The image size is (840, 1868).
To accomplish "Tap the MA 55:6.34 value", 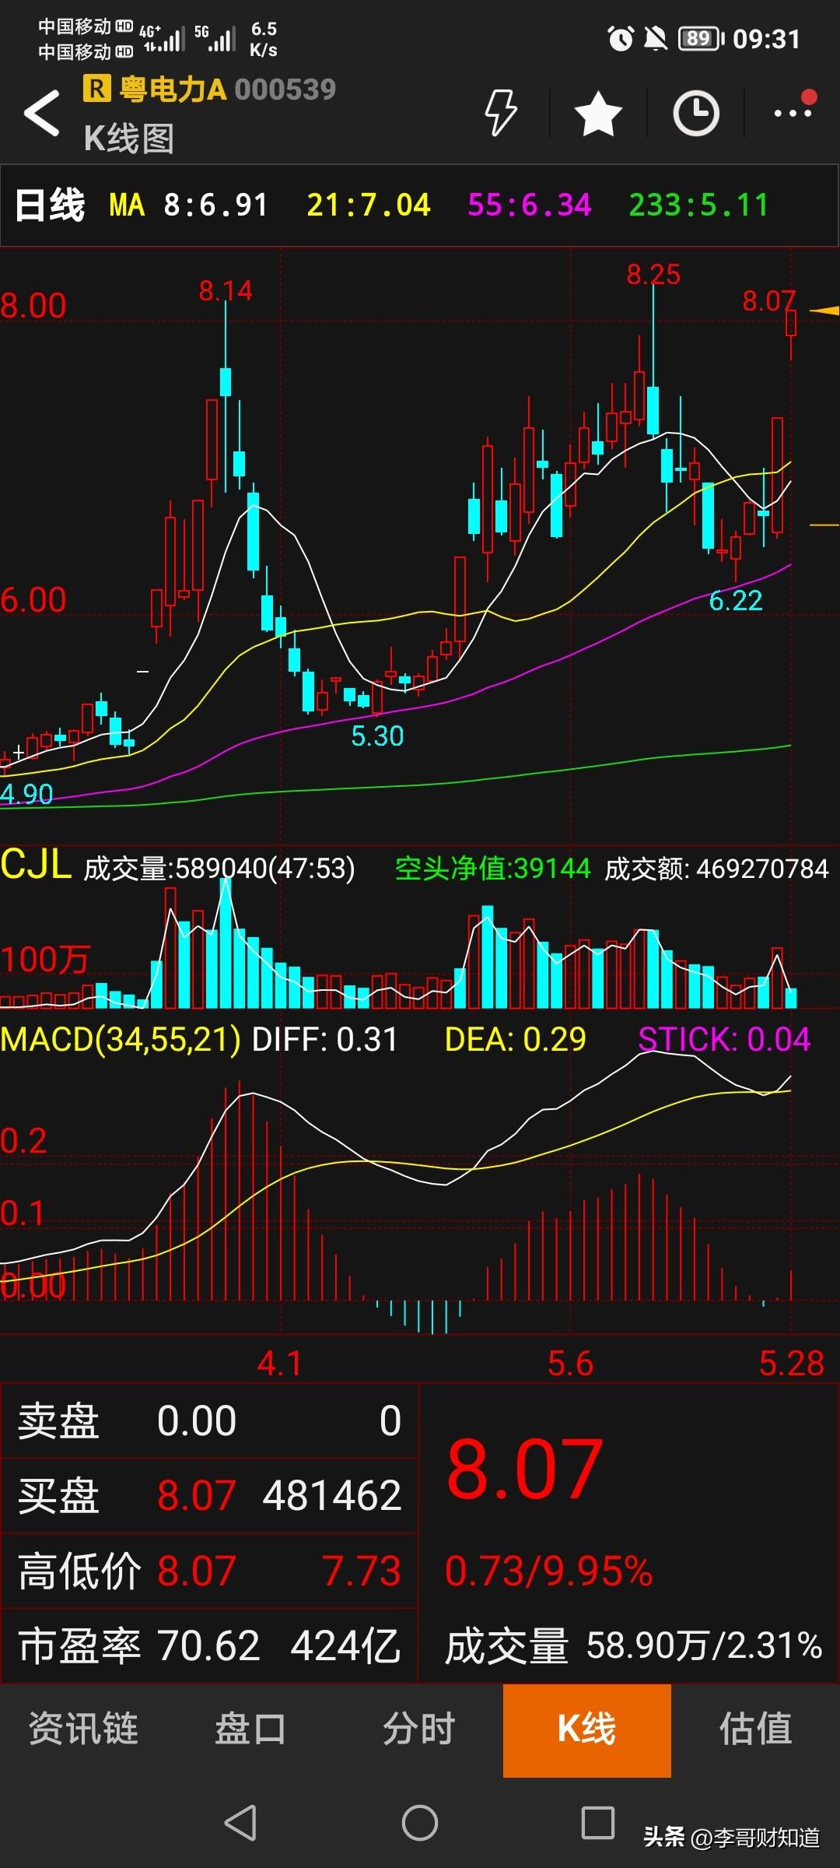I will click(x=529, y=205).
